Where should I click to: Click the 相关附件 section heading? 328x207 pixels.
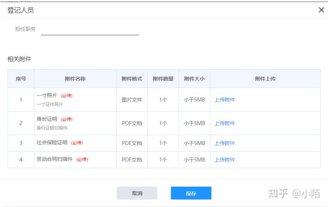pos(19,59)
